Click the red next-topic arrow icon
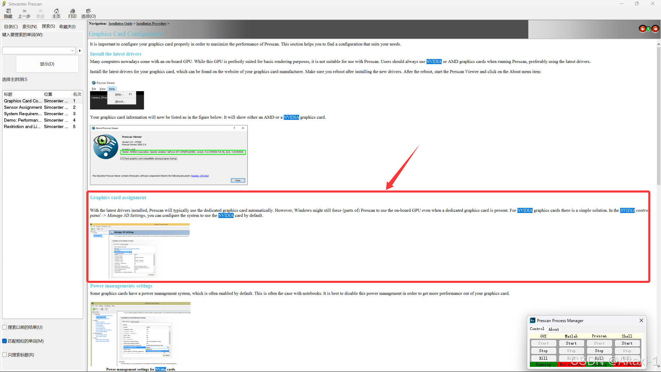 (655, 29)
